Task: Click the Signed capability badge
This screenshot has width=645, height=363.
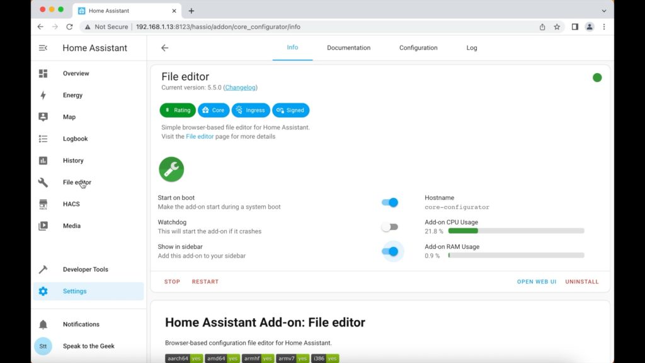Action: pos(290,110)
